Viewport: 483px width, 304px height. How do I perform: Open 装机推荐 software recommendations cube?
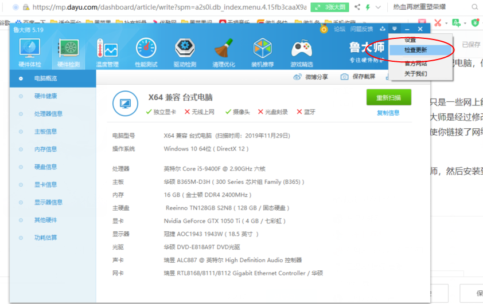263,53
